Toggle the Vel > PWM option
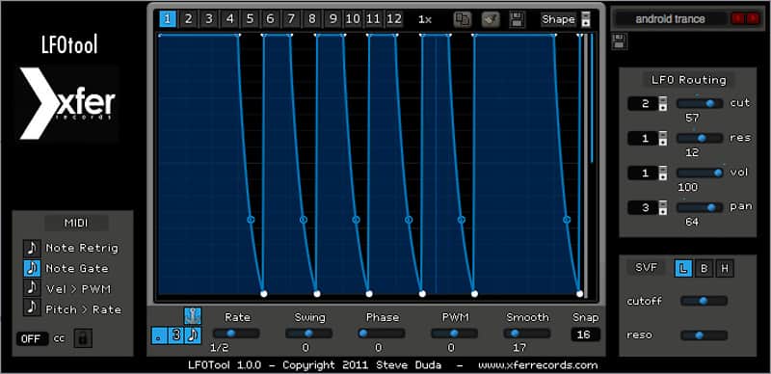This screenshot has height=374, width=771. [32, 288]
